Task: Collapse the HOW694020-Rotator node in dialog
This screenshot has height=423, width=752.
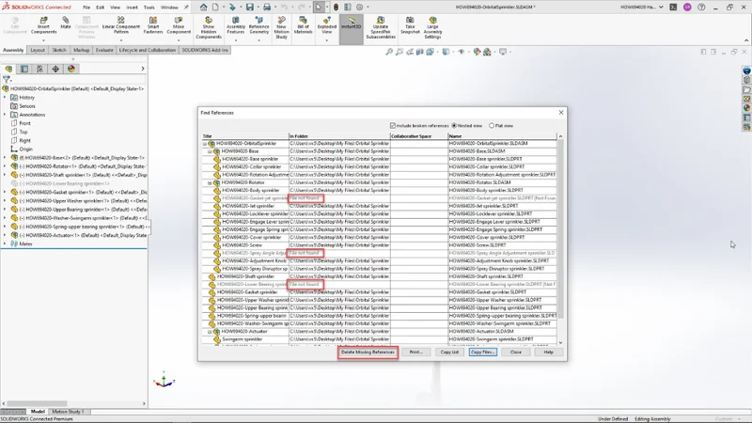Action: tap(210, 183)
